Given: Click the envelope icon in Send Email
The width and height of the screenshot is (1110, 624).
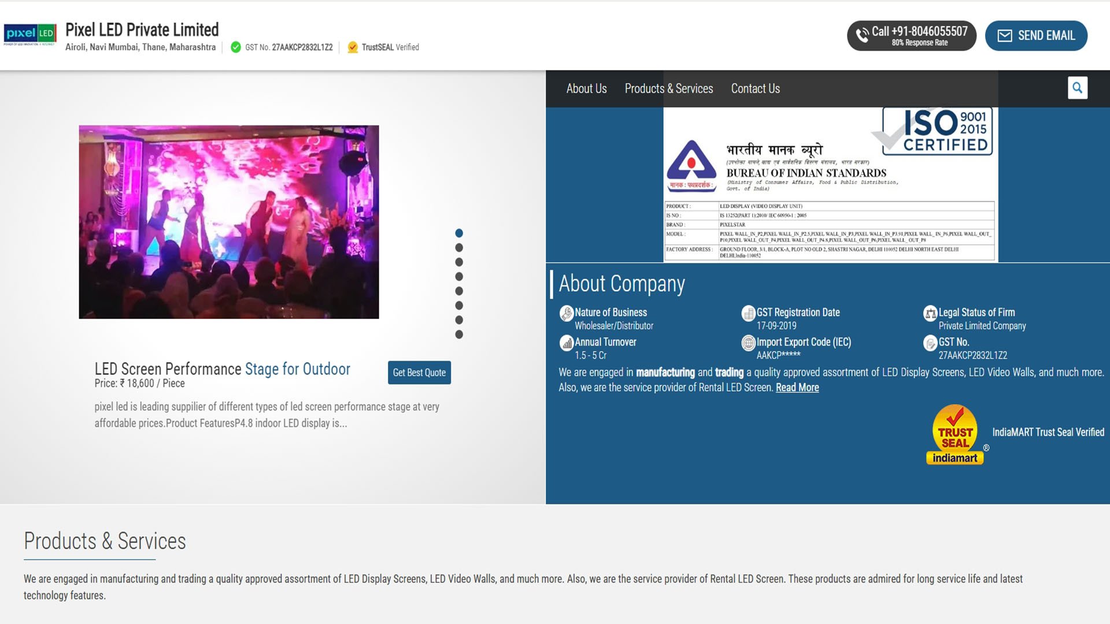Looking at the screenshot, I should coord(1005,36).
